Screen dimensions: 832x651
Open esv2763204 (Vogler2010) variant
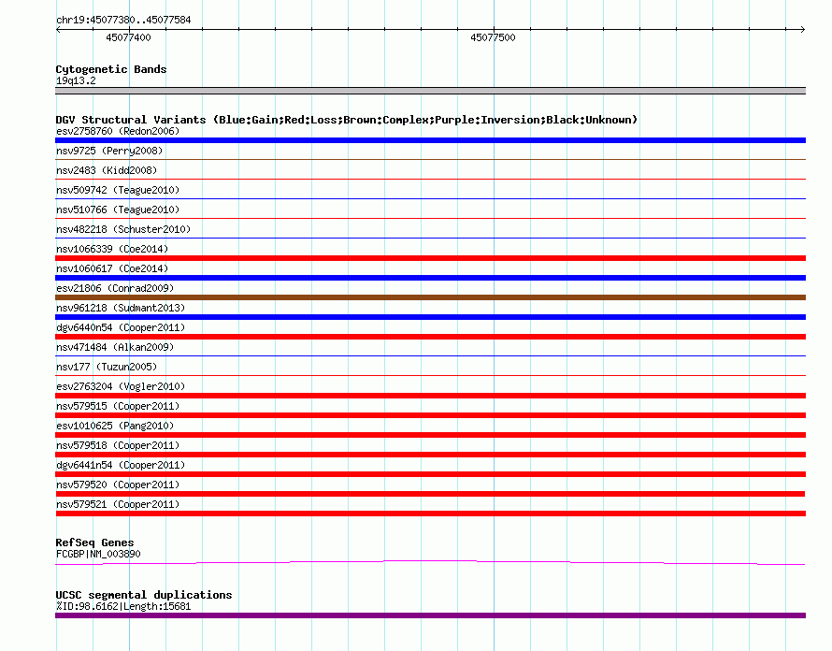(x=121, y=386)
